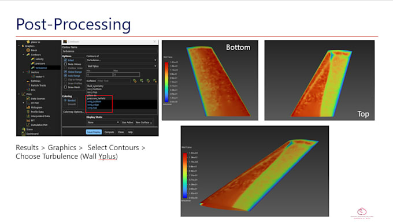
Task: Click the Contours rainbow icon in the tree
Action: pyautogui.click(x=28, y=54)
